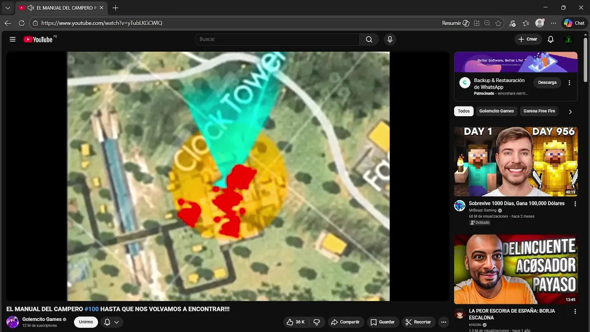Click the Recortar clip button

[418, 322]
